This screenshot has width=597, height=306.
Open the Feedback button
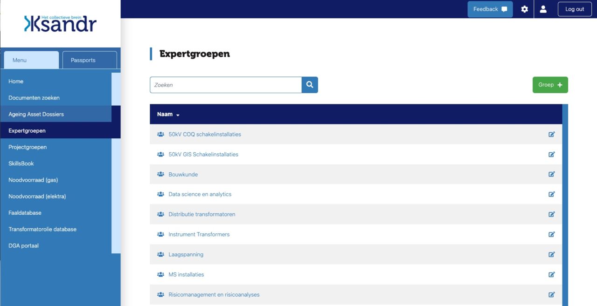[490, 9]
